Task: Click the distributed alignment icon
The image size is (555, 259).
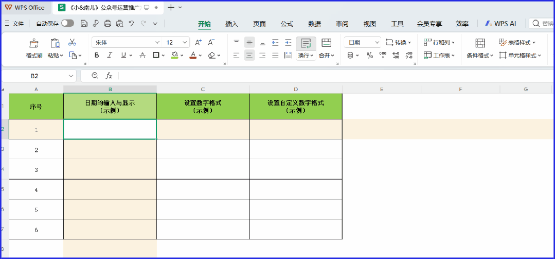Action: click(289, 55)
